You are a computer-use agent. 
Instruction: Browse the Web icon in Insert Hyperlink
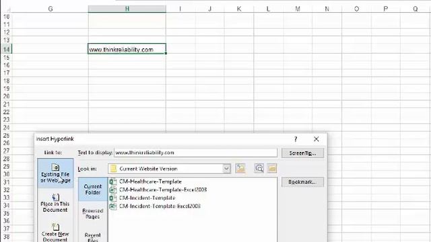259,169
